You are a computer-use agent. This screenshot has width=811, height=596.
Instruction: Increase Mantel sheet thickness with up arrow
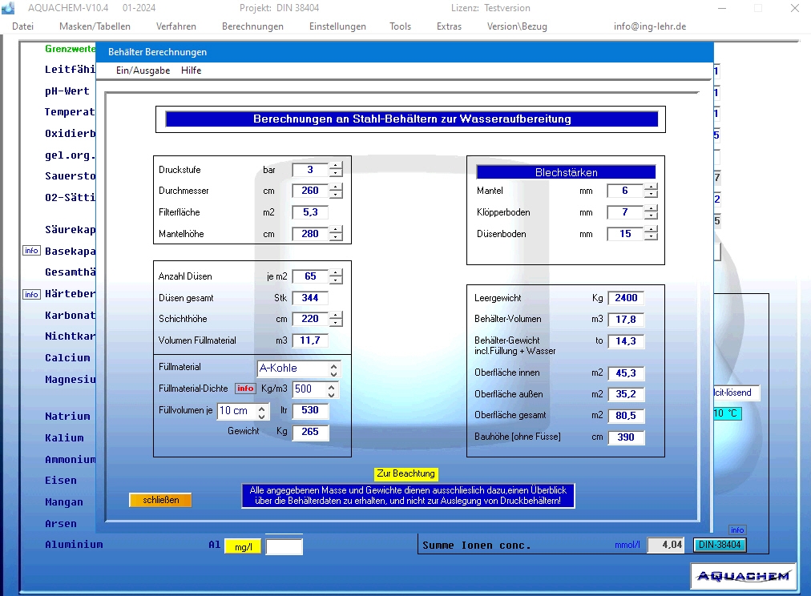point(651,187)
